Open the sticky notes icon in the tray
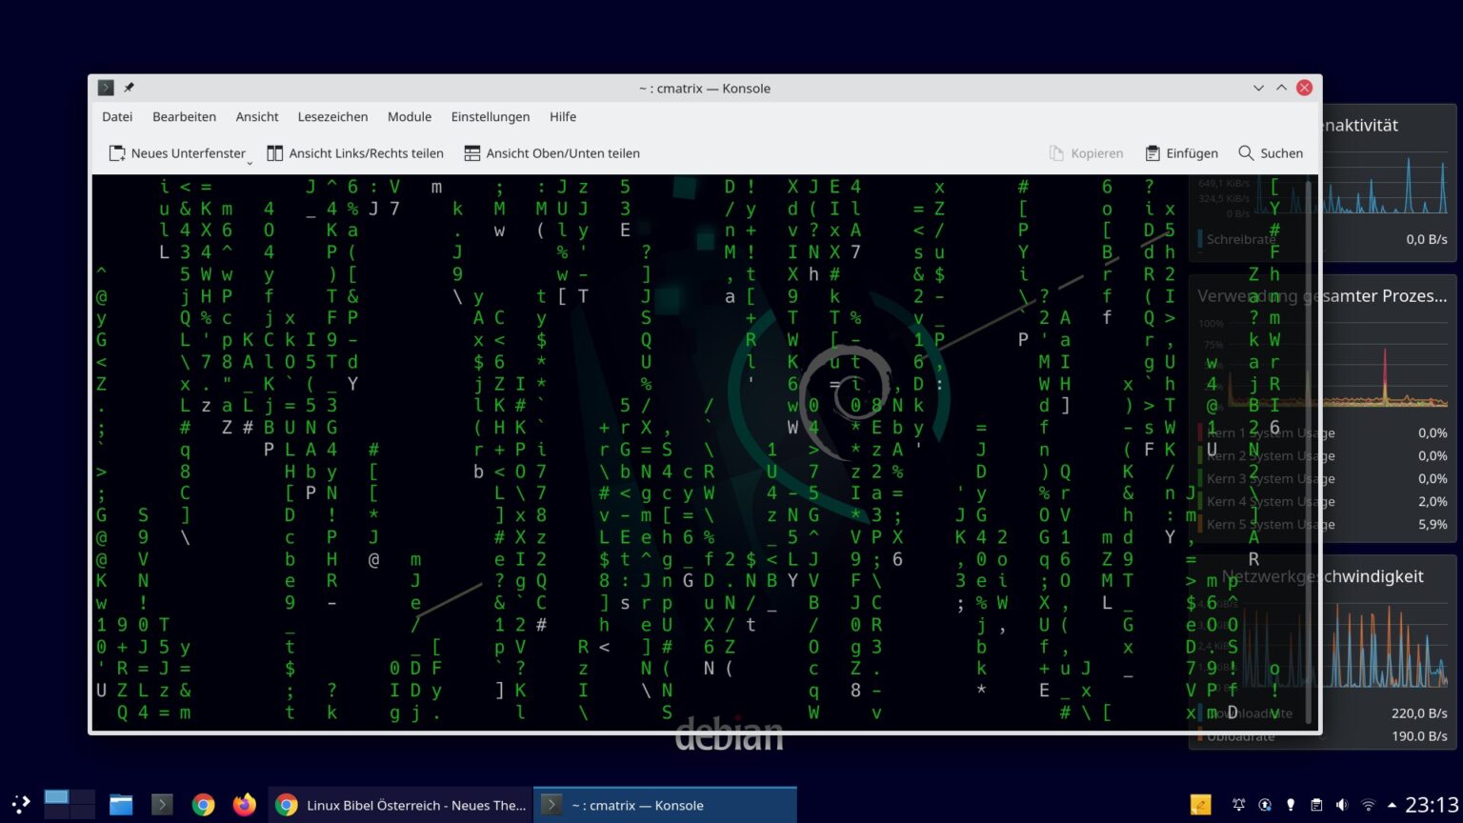This screenshot has width=1463, height=823. coord(1199,805)
